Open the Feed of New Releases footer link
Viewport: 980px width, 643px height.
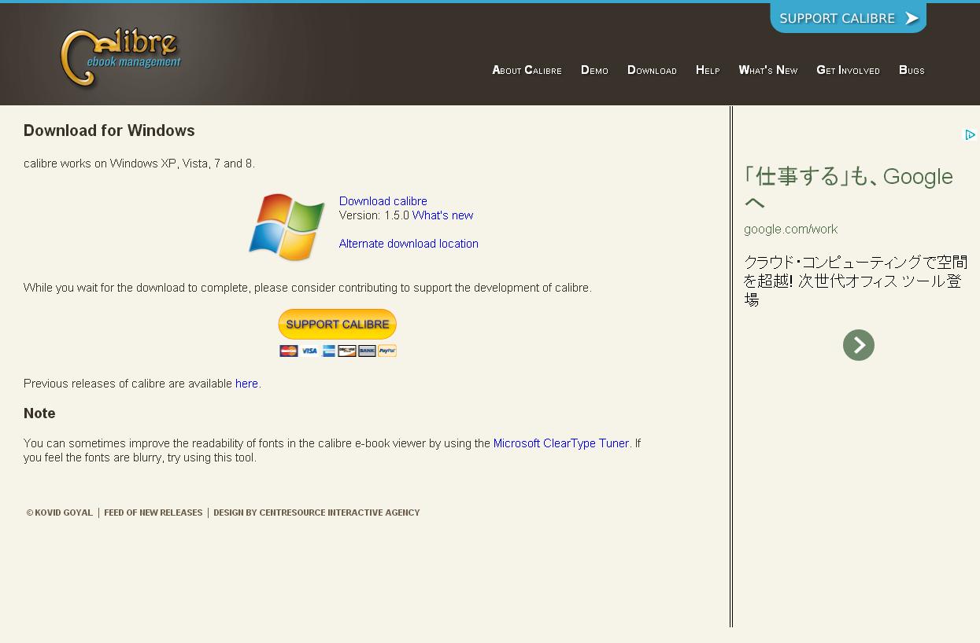pos(153,513)
